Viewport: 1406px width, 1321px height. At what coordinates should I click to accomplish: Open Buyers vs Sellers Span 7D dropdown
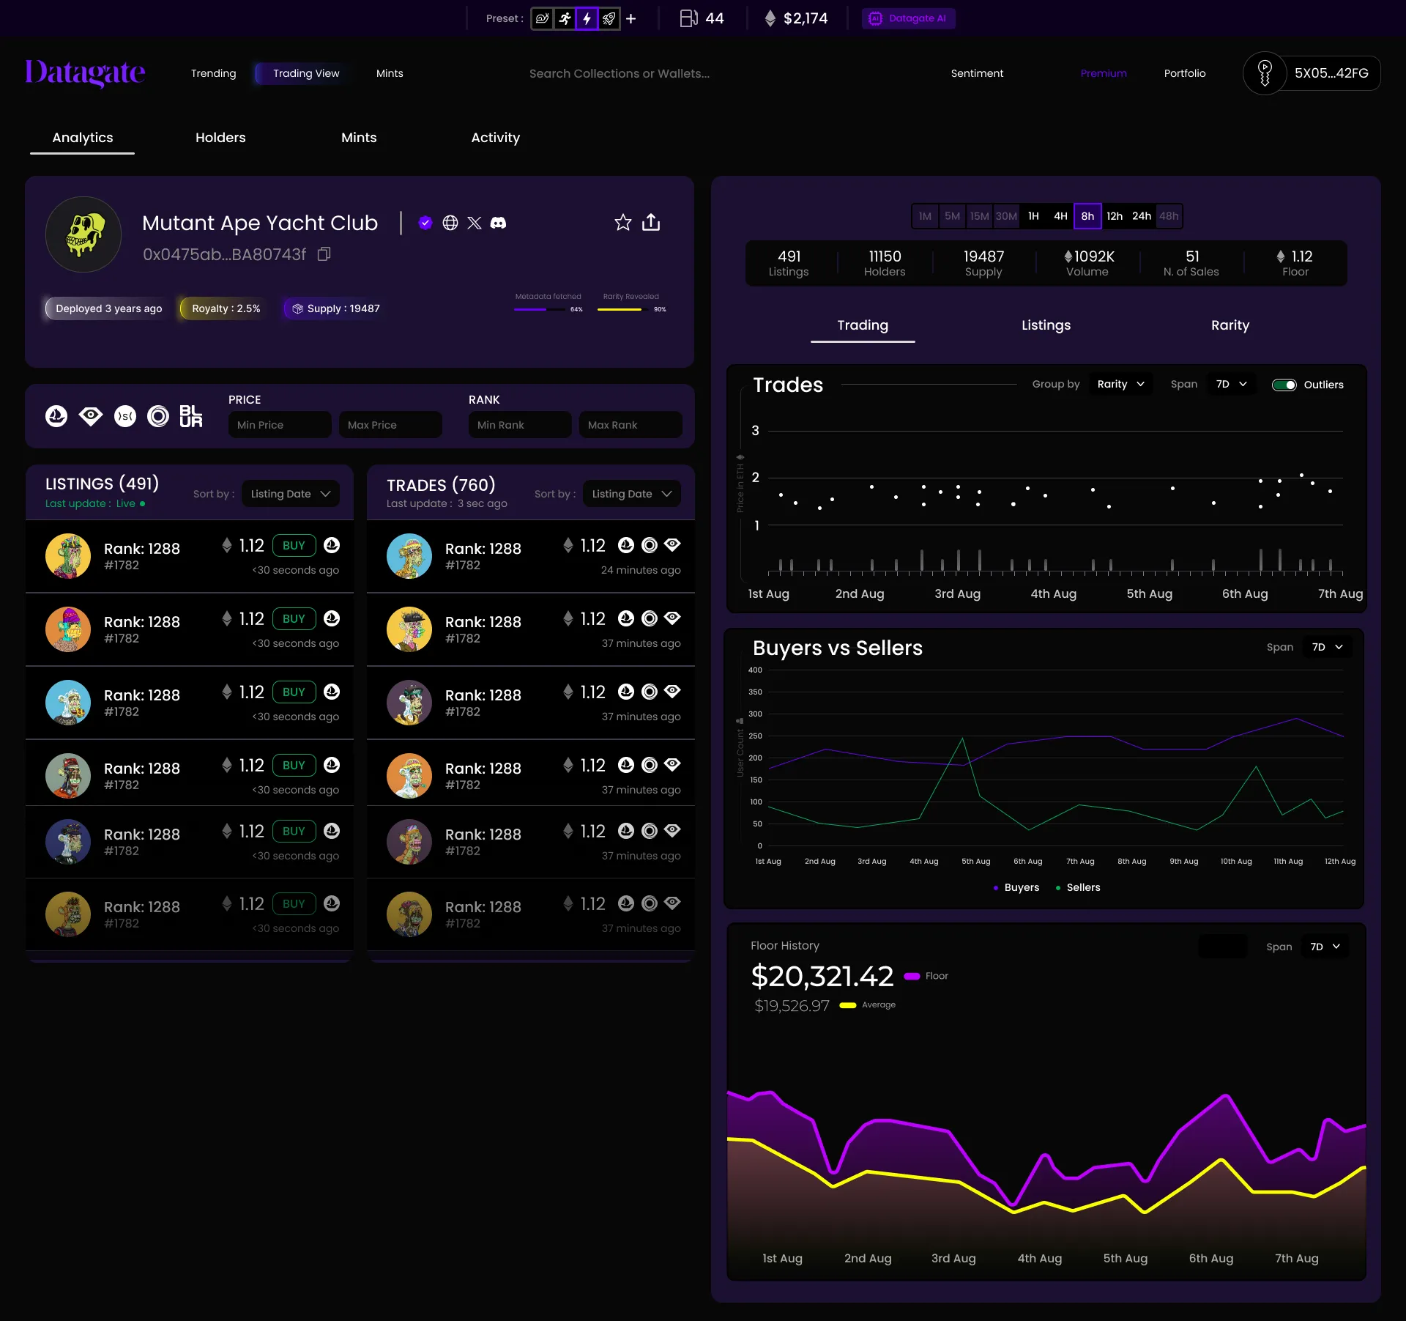click(x=1328, y=647)
